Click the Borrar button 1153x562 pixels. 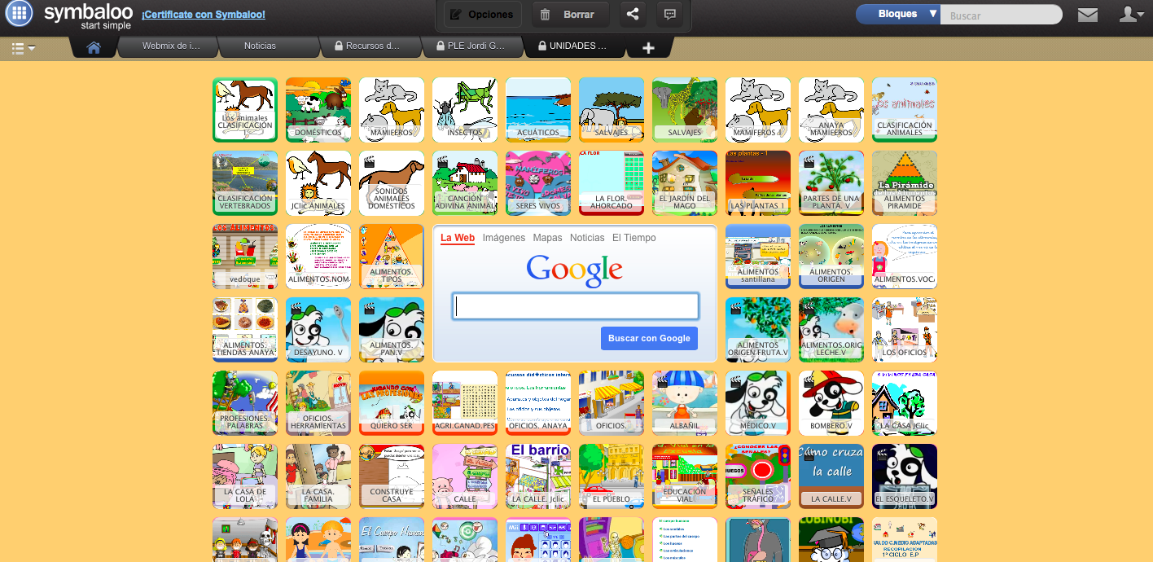568,15
